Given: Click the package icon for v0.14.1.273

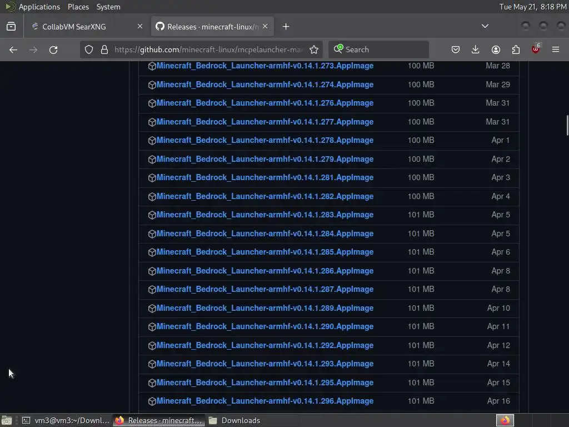Looking at the screenshot, I should (x=152, y=66).
